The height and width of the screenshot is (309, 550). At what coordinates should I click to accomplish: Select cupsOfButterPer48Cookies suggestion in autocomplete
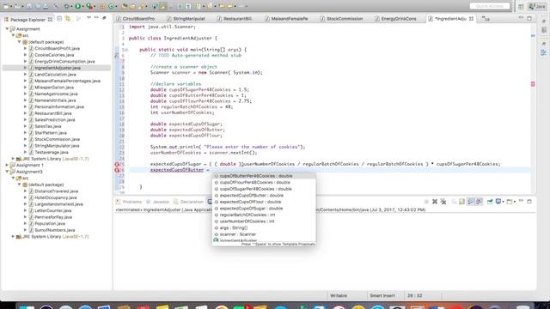[264, 176]
